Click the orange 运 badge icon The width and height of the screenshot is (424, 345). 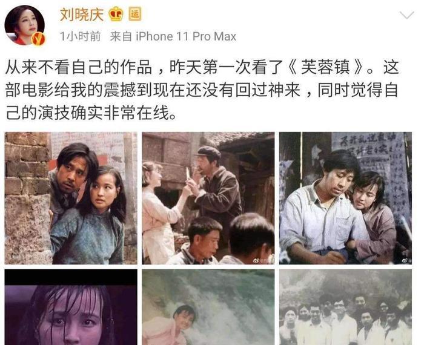134,14
